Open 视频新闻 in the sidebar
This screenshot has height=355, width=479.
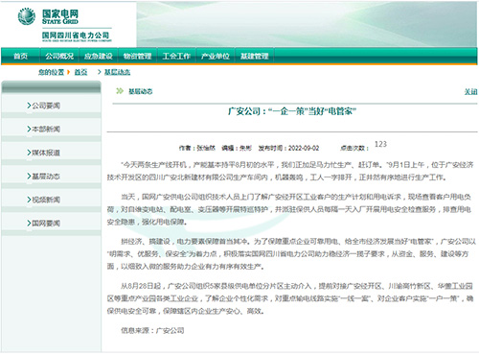(x=46, y=200)
